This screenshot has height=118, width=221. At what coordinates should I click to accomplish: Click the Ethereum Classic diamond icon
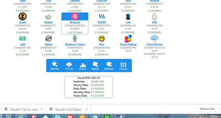pos(75,39)
